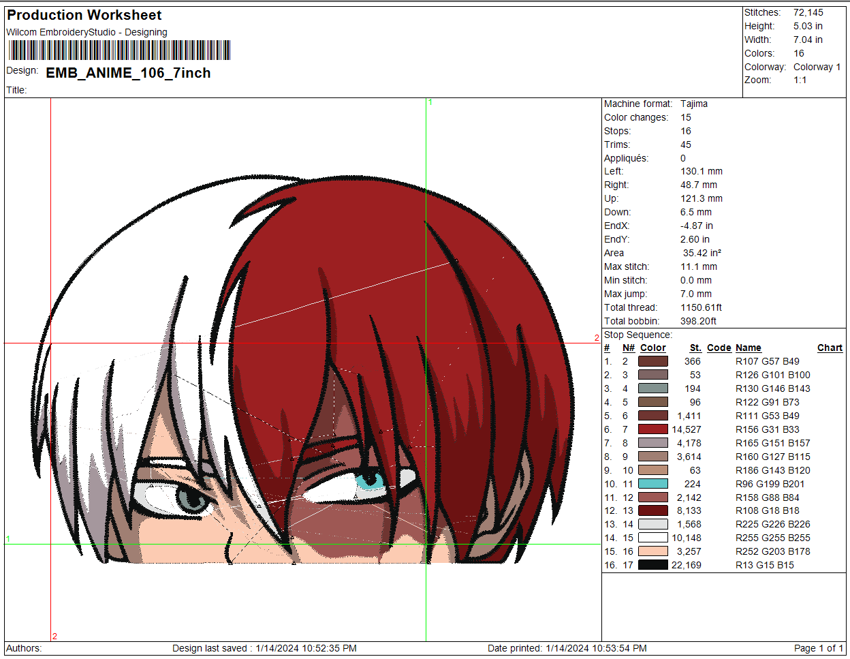Click the red R156 G31 B33 color swatch
The width and height of the screenshot is (850, 659).
[x=652, y=429]
